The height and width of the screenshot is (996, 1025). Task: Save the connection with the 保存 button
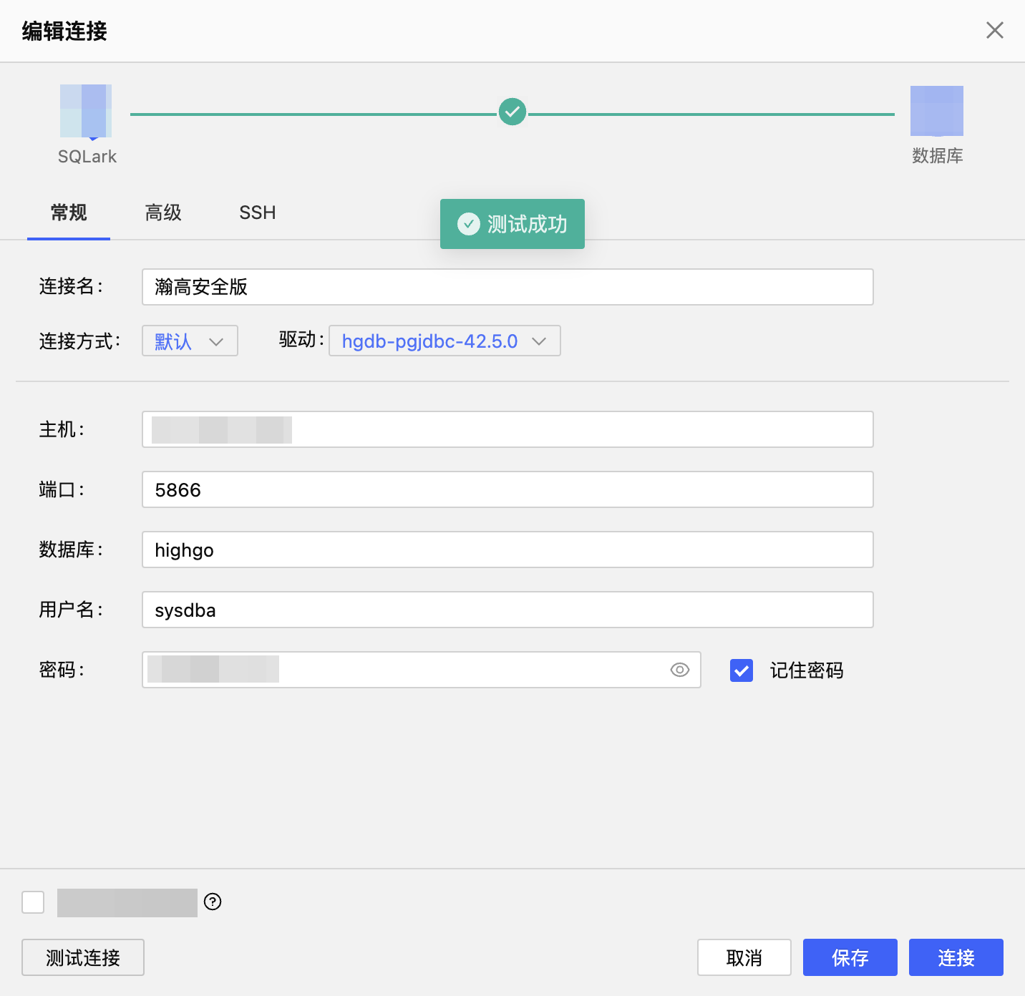click(x=850, y=957)
